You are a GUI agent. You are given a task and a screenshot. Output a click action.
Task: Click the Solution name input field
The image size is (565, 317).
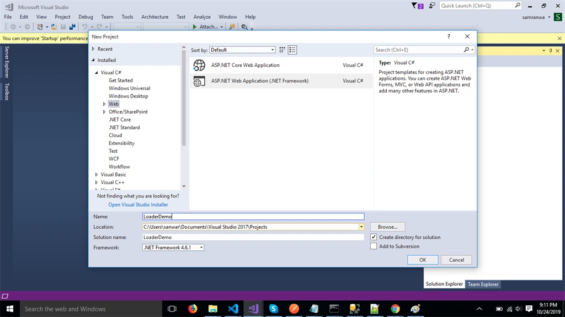pyautogui.click(x=253, y=238)
